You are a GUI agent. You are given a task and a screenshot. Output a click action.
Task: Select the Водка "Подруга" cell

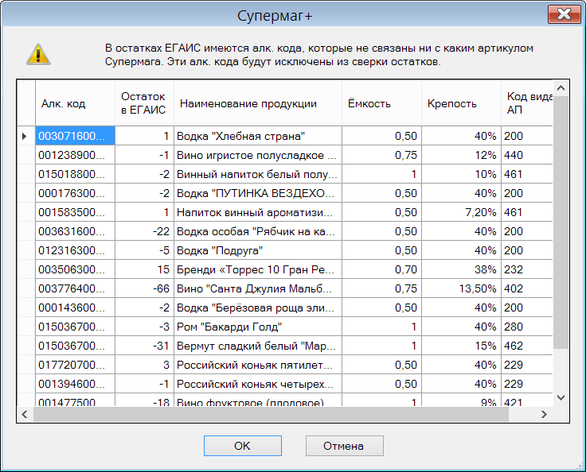[x=258, y=250]
